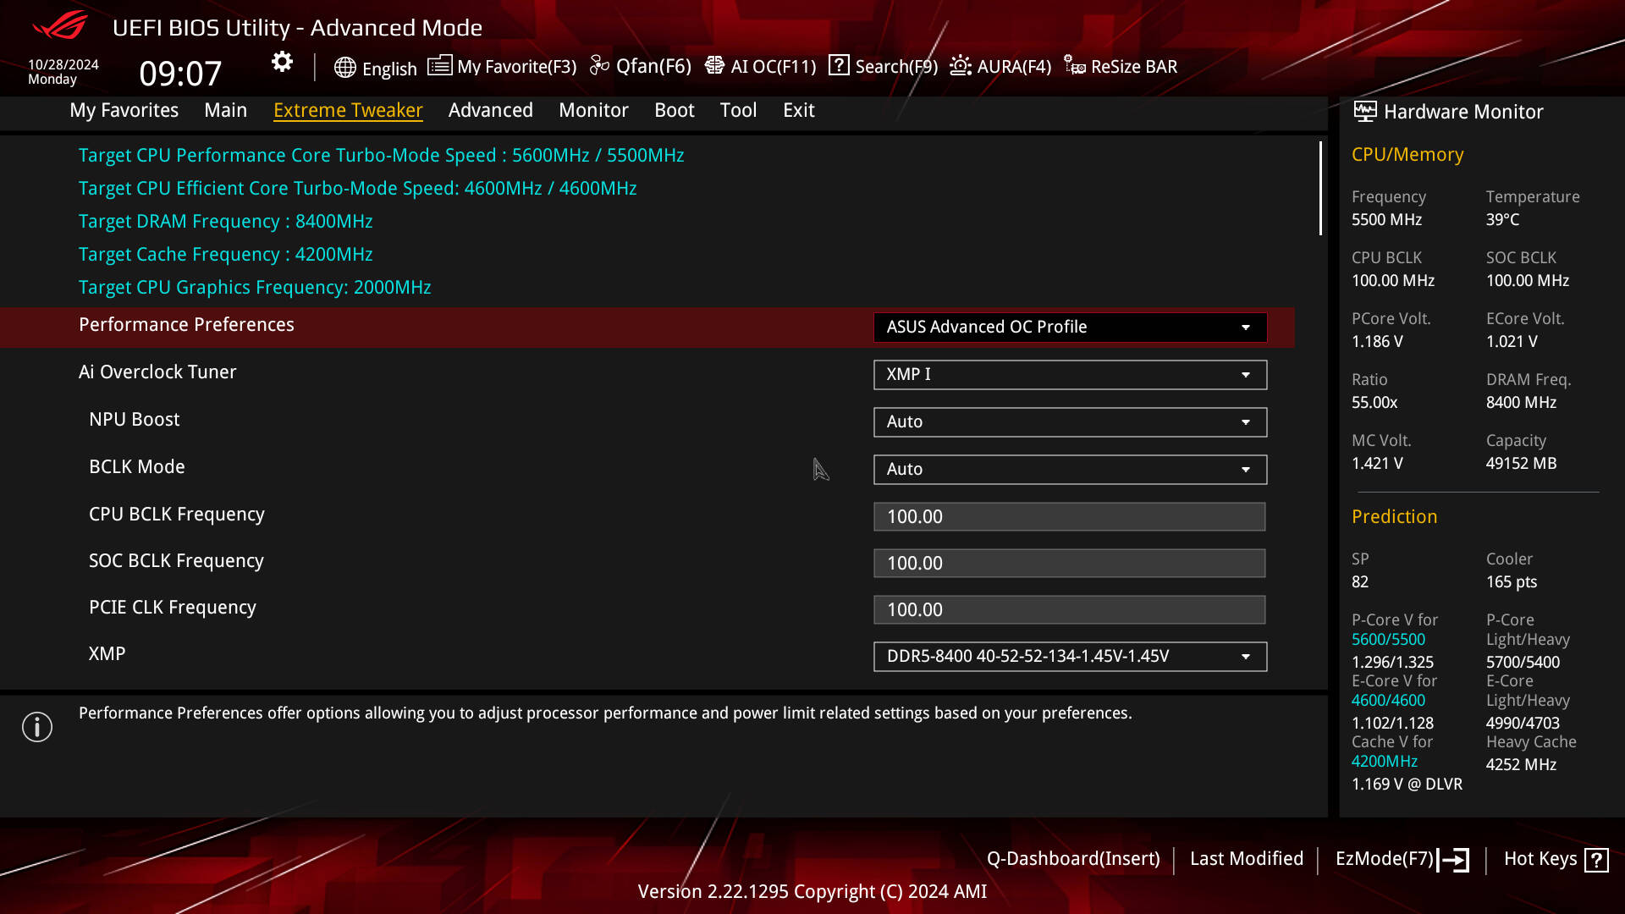Click the settings gear icon

[x=282, y=62]
